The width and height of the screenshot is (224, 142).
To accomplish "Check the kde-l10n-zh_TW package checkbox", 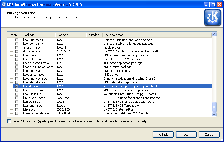I will coord(17,44).
